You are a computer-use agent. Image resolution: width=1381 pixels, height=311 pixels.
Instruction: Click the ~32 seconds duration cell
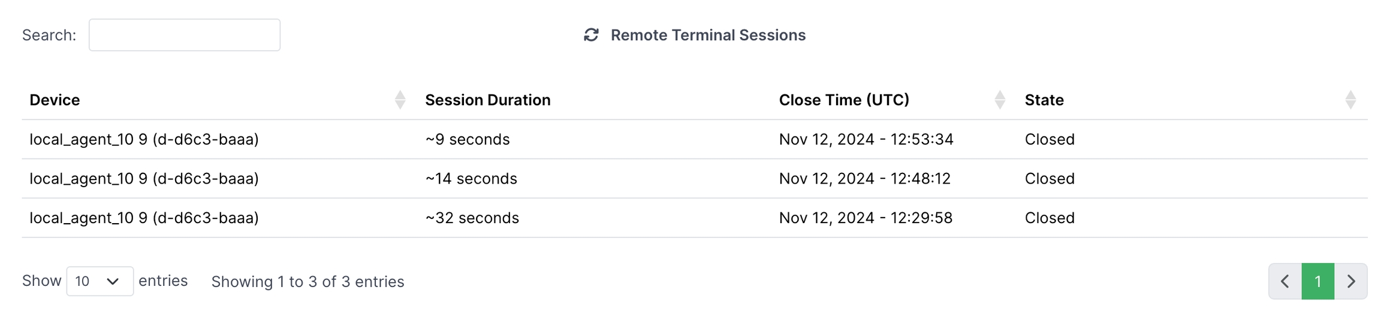pos(472,218)
